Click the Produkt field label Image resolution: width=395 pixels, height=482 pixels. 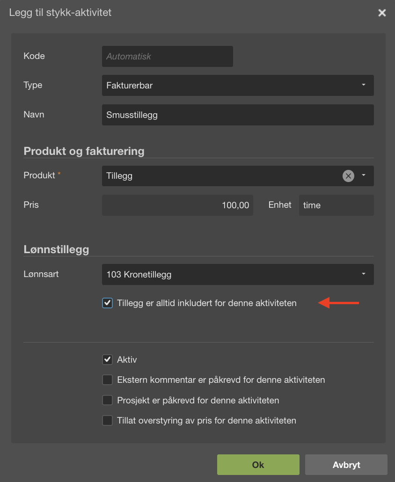coord(39,175)
